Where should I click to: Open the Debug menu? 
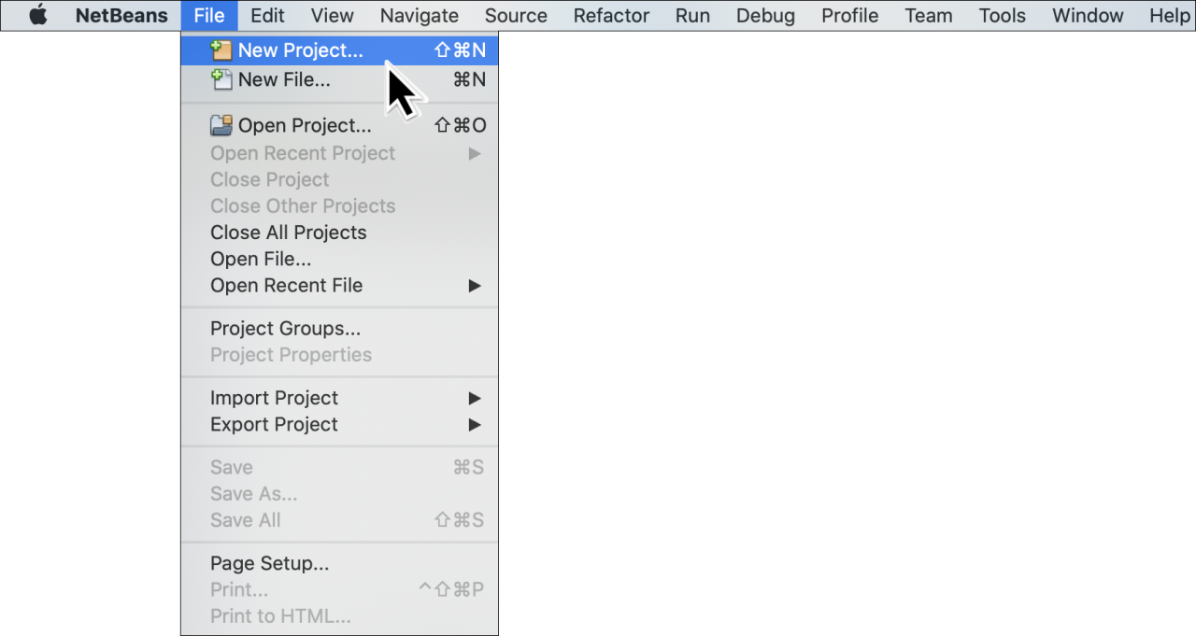click(x=765, y=15)
